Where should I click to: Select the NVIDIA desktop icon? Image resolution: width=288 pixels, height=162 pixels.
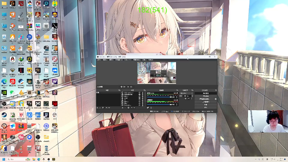click(4, 94)
